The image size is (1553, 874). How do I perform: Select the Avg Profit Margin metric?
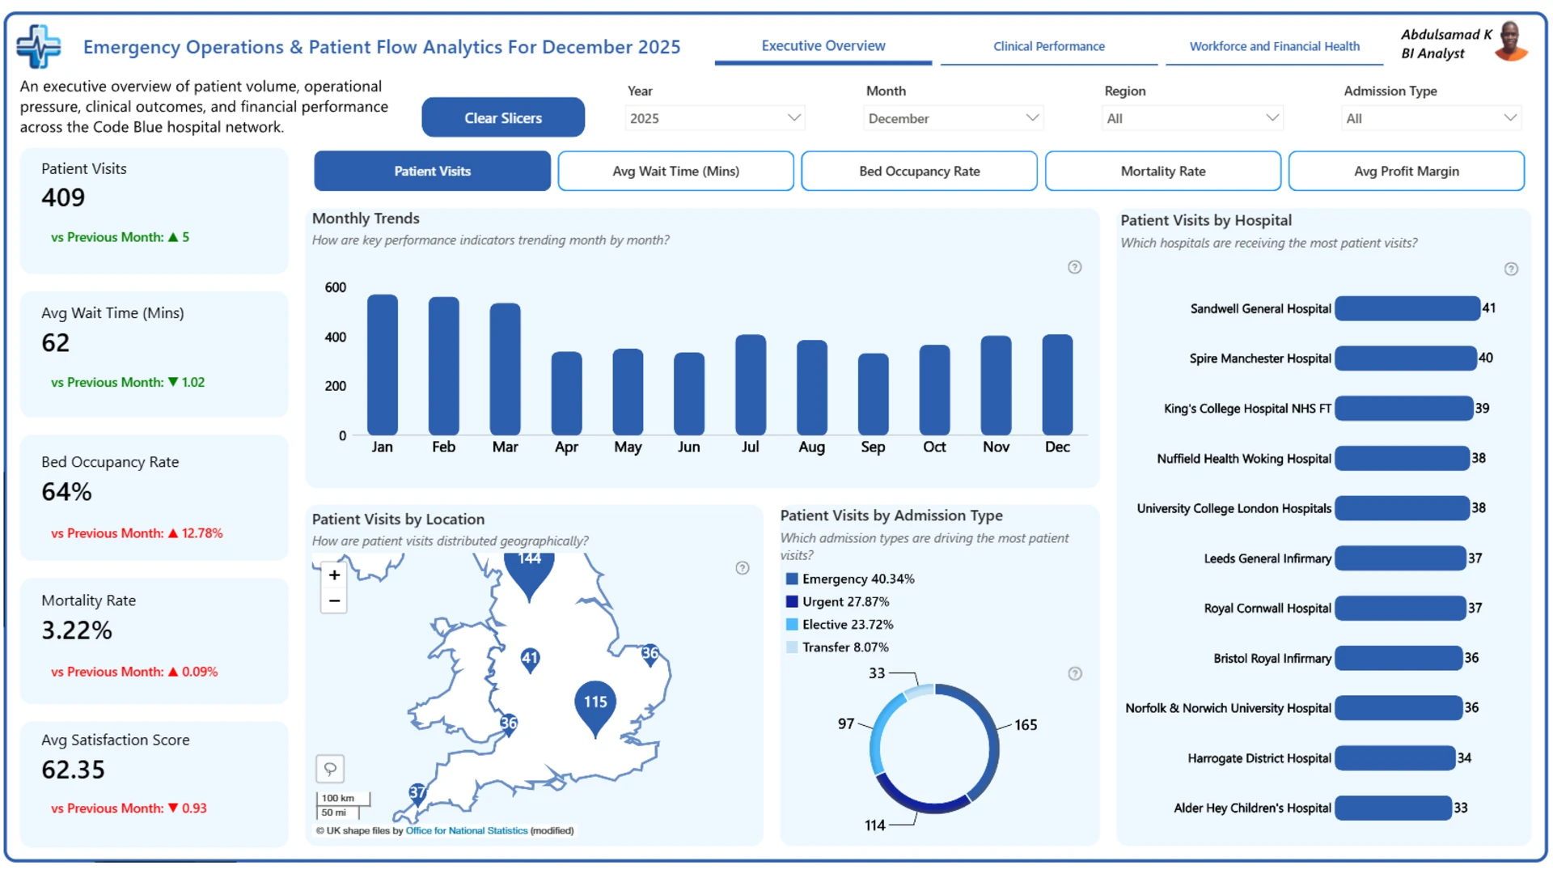1406,171
